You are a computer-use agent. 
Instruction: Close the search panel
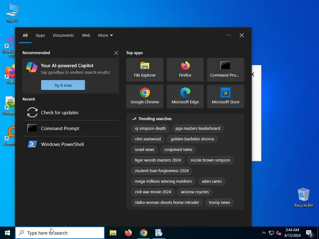[242, 35]
